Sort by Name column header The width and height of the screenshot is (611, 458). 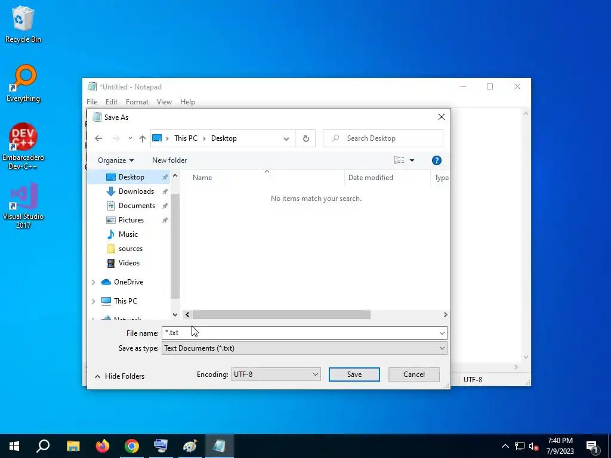202,178
